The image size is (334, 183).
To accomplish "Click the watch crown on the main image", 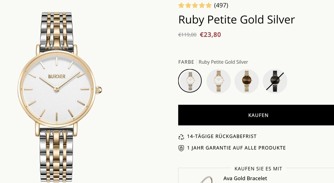I will pyautogui.click(x=99, y=90).
